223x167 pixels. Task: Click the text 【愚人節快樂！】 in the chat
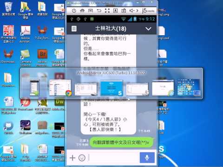[105, 129]
